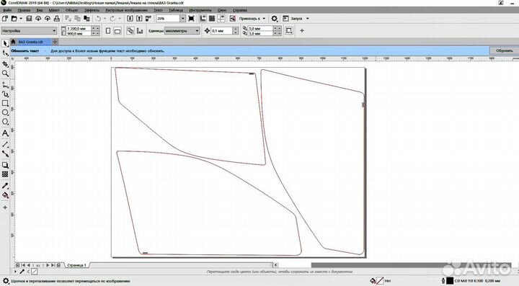519x286 pixels.
Task: Select the Freehand curve tool
Action: pyautogui.click(x=5, y=85)
